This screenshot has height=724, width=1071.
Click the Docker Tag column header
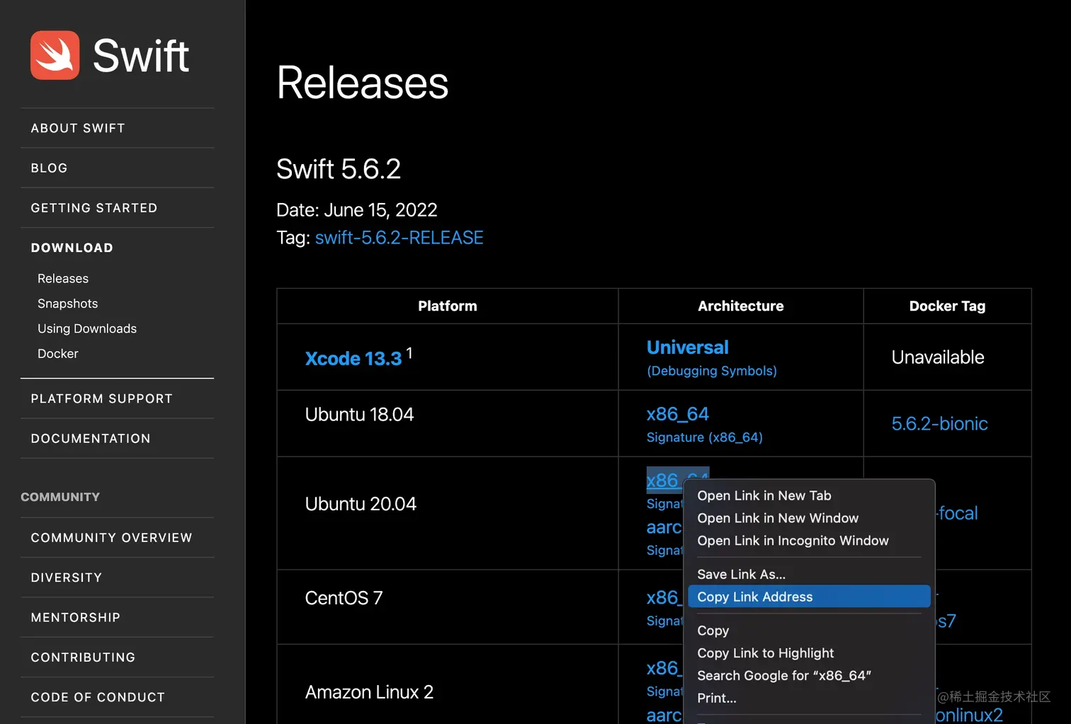[x=948, y=306]
